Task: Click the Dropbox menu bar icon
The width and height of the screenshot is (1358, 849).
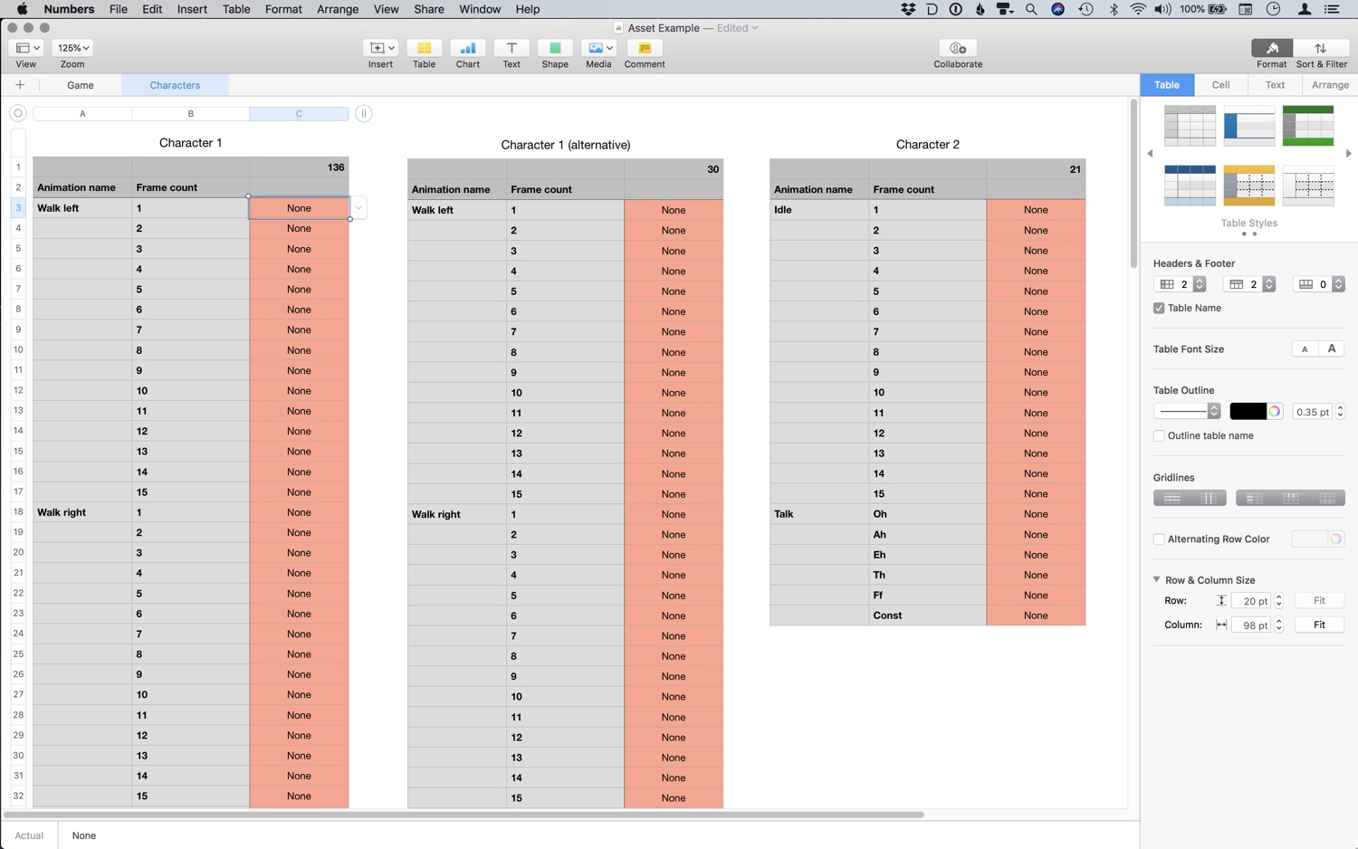Action: [908, 9]
